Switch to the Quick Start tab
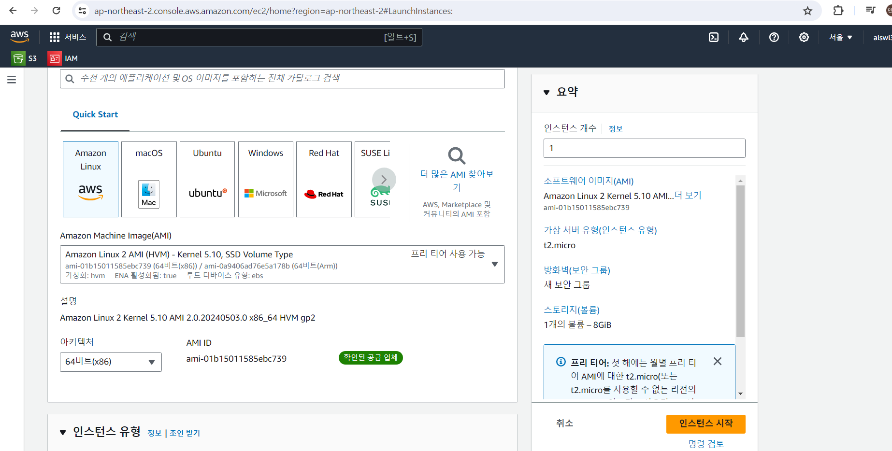892x451 pixels. click(x=95, y=114)
